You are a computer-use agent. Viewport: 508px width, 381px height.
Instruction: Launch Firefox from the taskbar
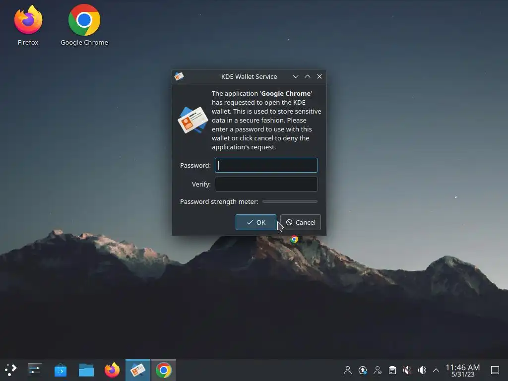(x=112, y=370)
